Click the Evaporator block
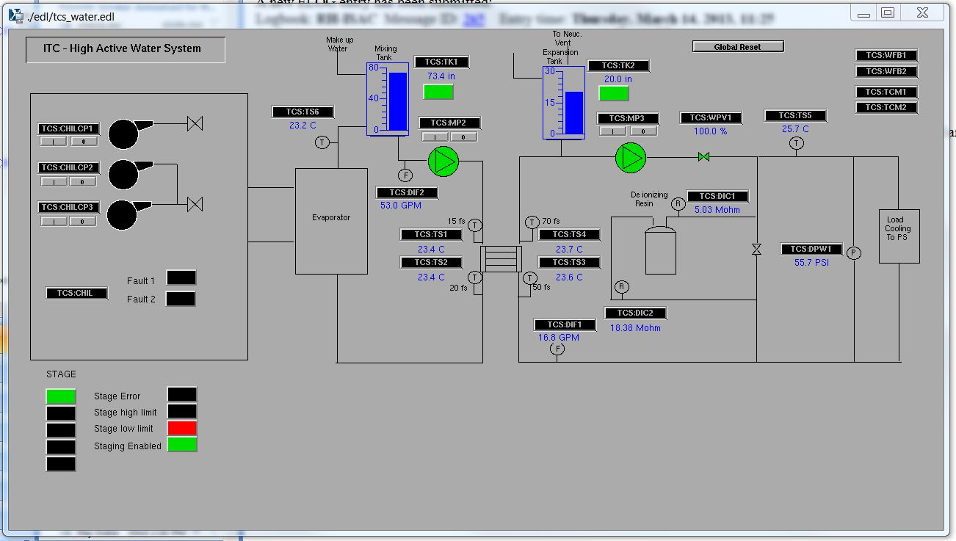Image resolution: width=956 pixels, height=541 pixels. click(x=331, y=221)
